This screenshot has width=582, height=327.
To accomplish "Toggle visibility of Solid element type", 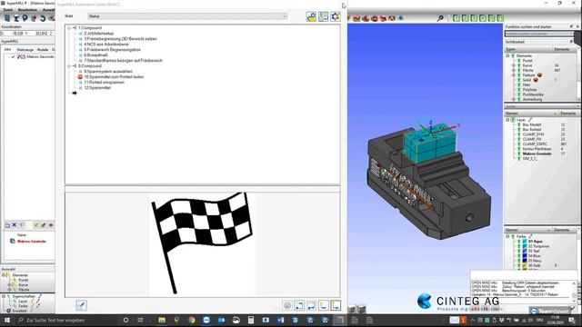I will [519, 80].
